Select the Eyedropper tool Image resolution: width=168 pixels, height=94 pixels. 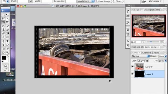point(7,49)
